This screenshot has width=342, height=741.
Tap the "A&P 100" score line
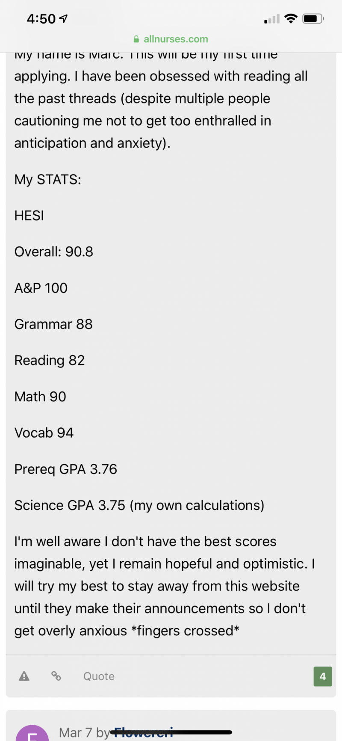41,288
